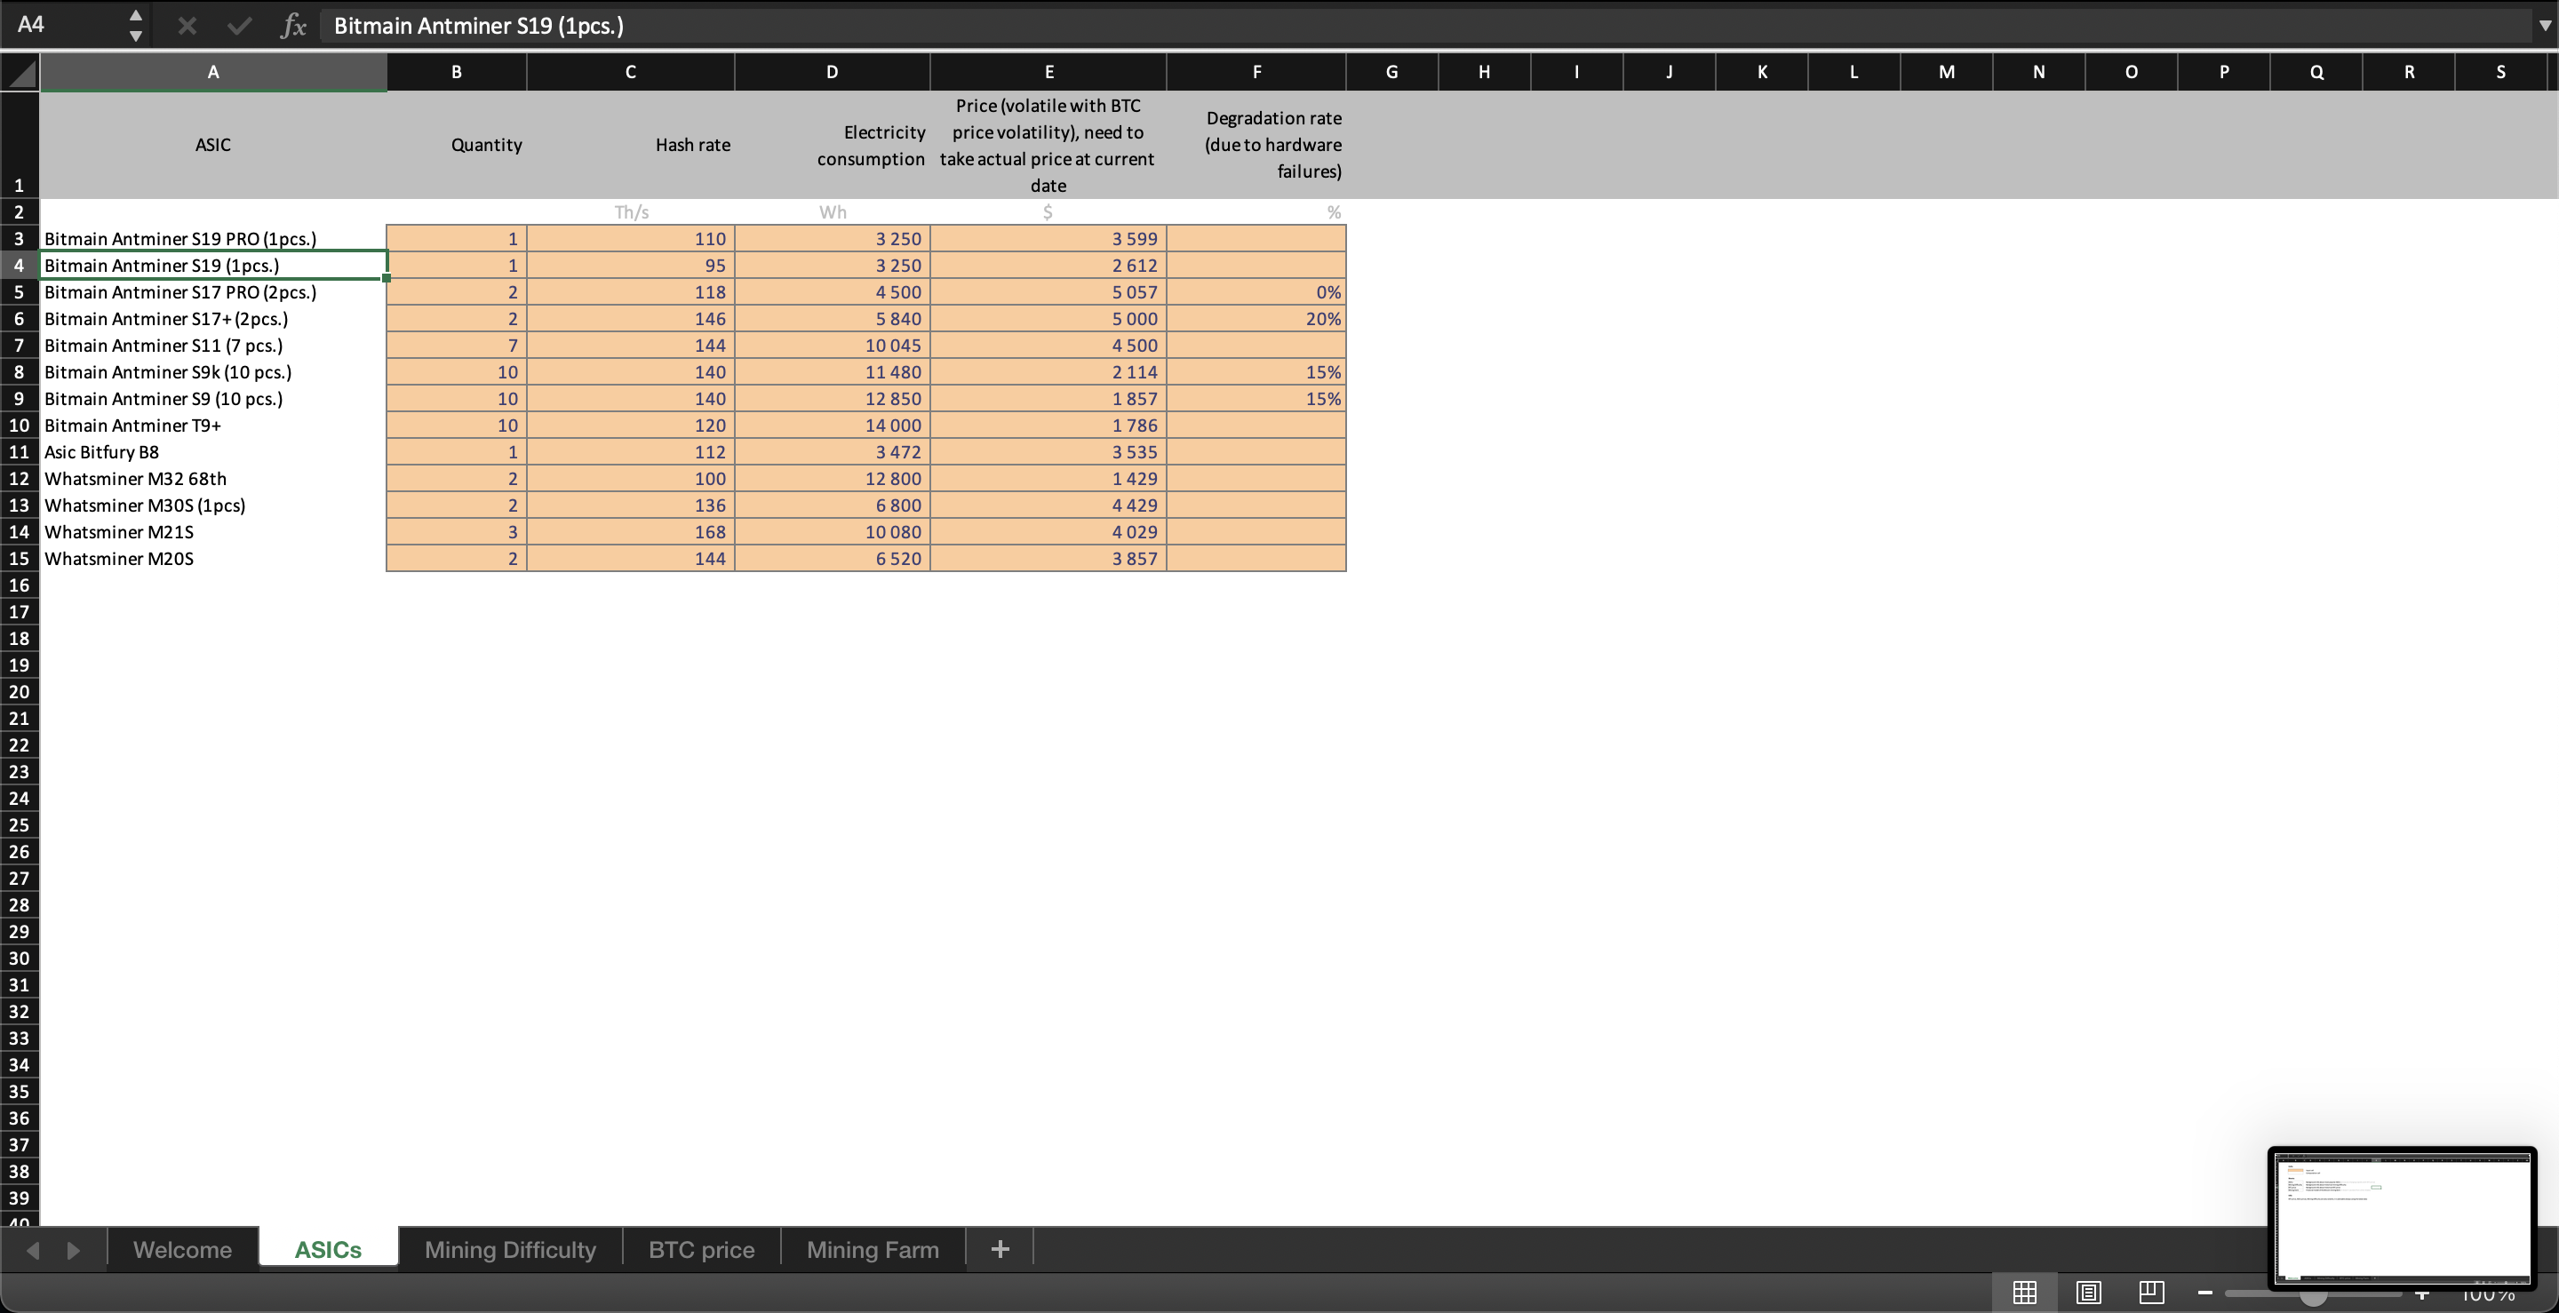The height and width of the screenshot is (1313, 2559).
Task: Go to previous sheet tab arrow
Action: pyautogui.click(x=33, y=1249)
